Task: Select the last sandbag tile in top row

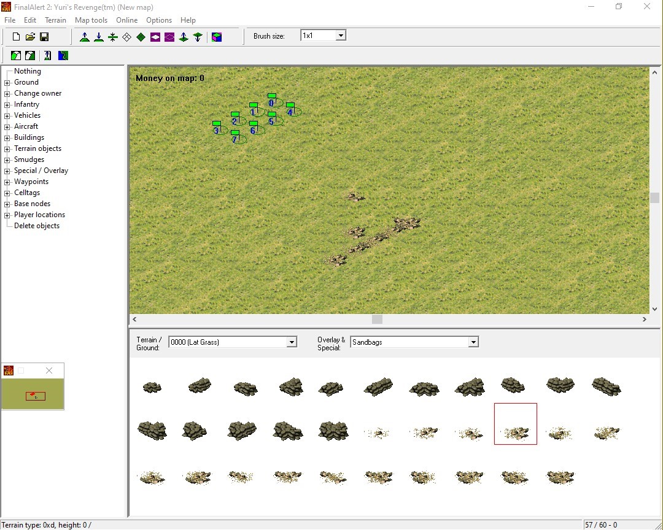Action: coord(606,386)
